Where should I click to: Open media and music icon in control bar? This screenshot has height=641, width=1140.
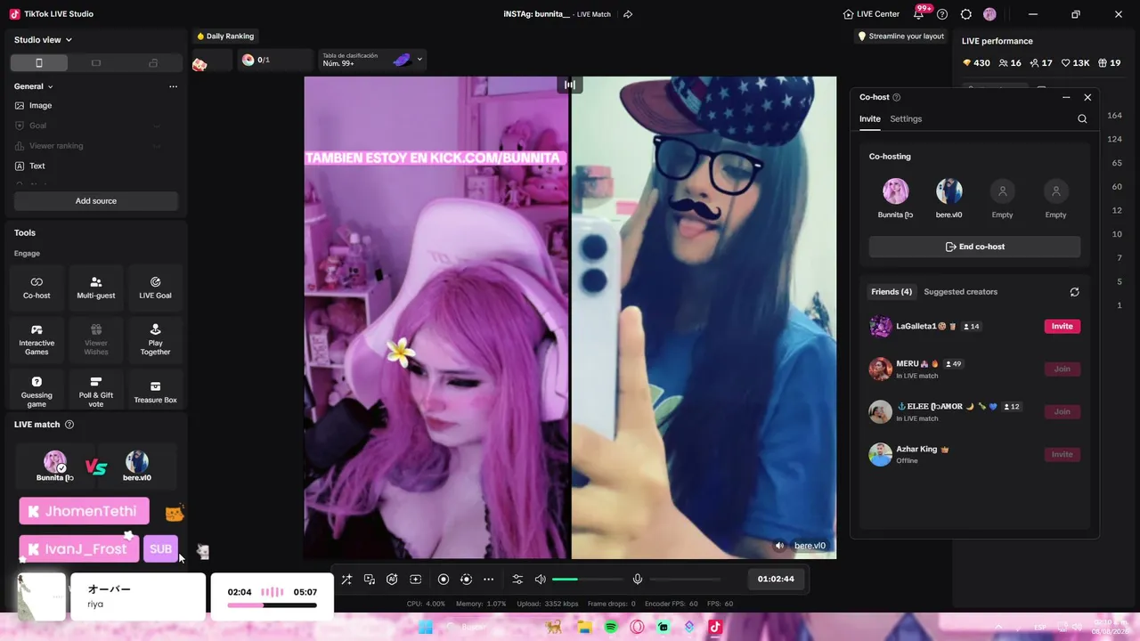click(370, 580)
